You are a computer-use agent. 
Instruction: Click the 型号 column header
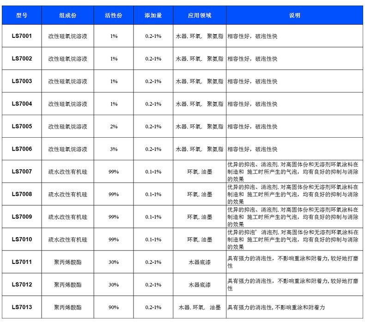coord(22,15)
